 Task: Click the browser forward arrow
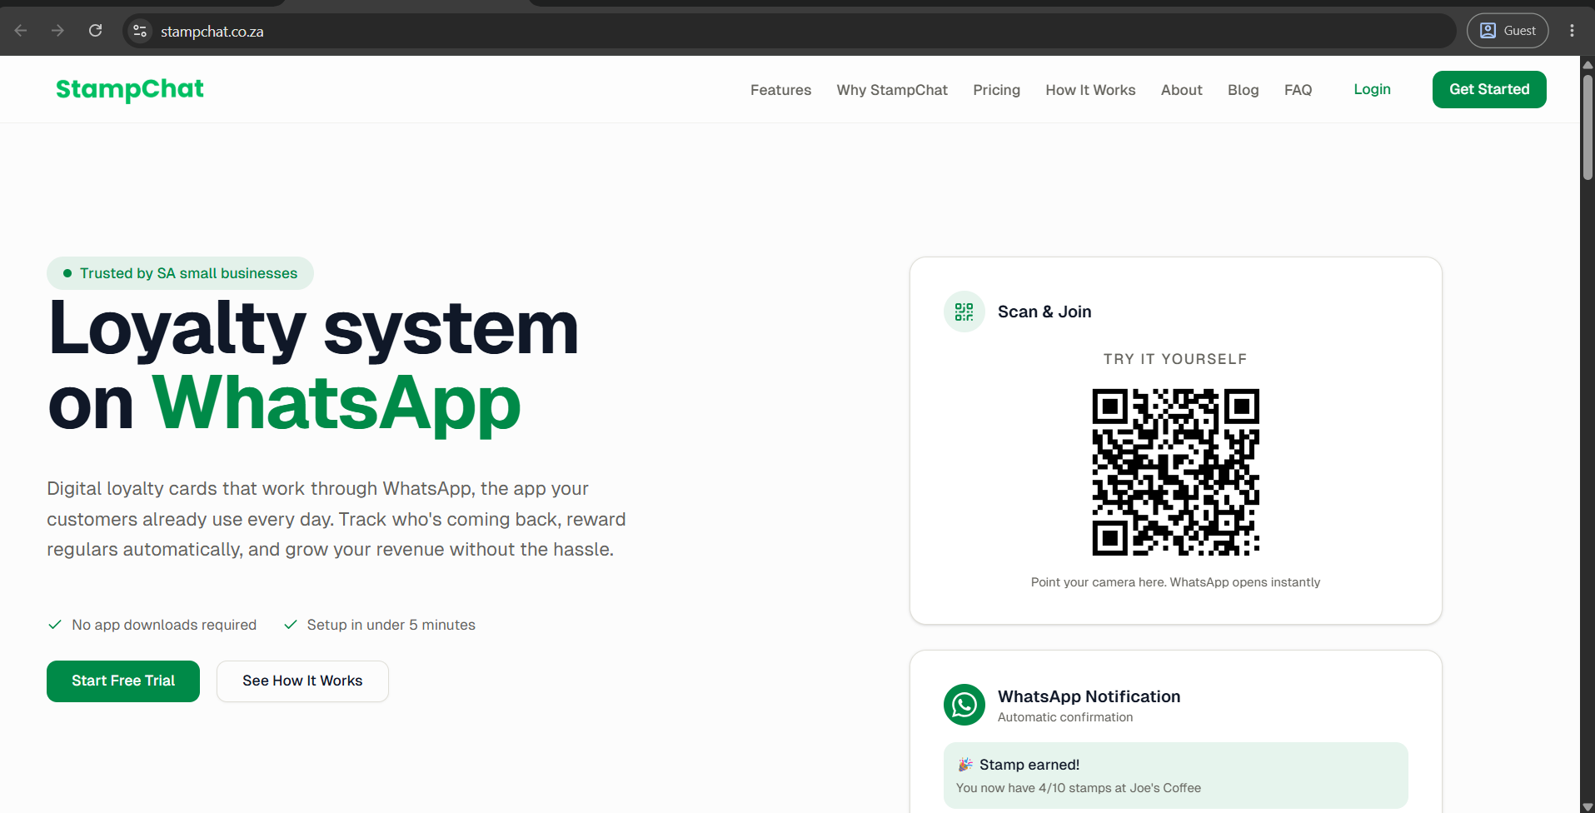pos(57,31)
